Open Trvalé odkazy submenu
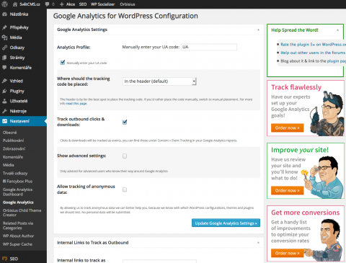The height and width of the screenshot is (263, 346). tap(15, 173)
